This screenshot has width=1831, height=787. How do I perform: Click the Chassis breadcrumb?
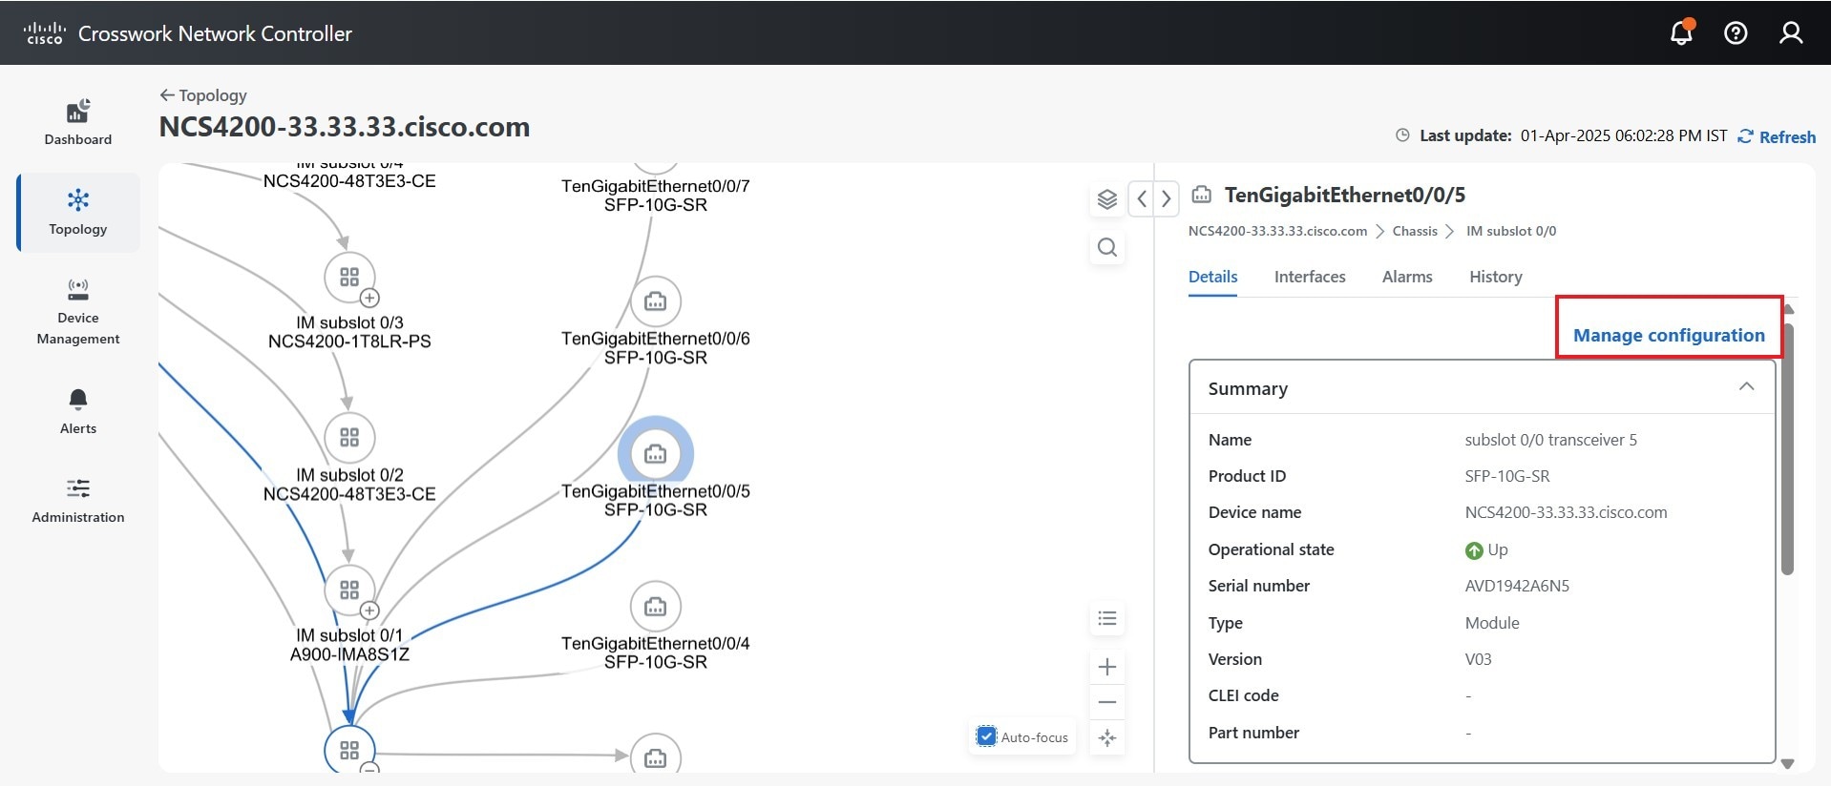[1415, 231]
